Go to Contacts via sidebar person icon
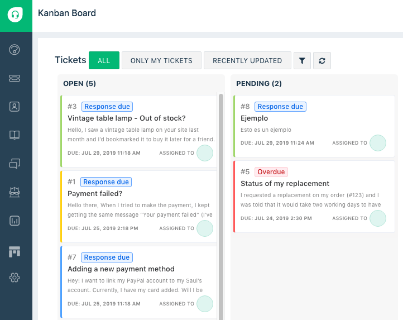Image resolution: width=403 pixels, height=320 pixels. click(x=15, y=107)
